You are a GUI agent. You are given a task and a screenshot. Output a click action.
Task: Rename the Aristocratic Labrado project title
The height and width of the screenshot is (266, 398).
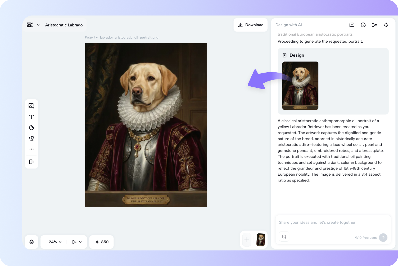pos(64,25)
